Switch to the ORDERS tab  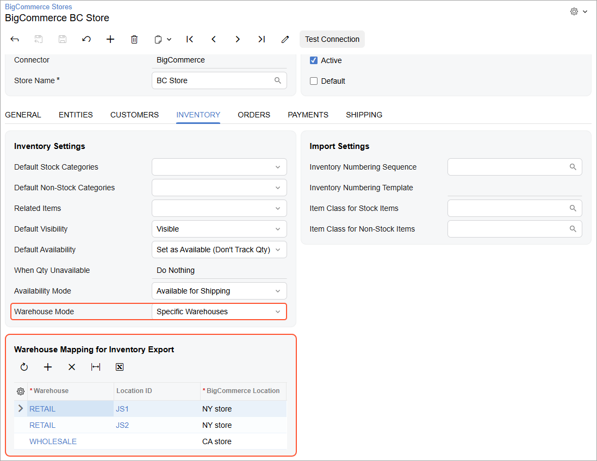coord(254,115)
